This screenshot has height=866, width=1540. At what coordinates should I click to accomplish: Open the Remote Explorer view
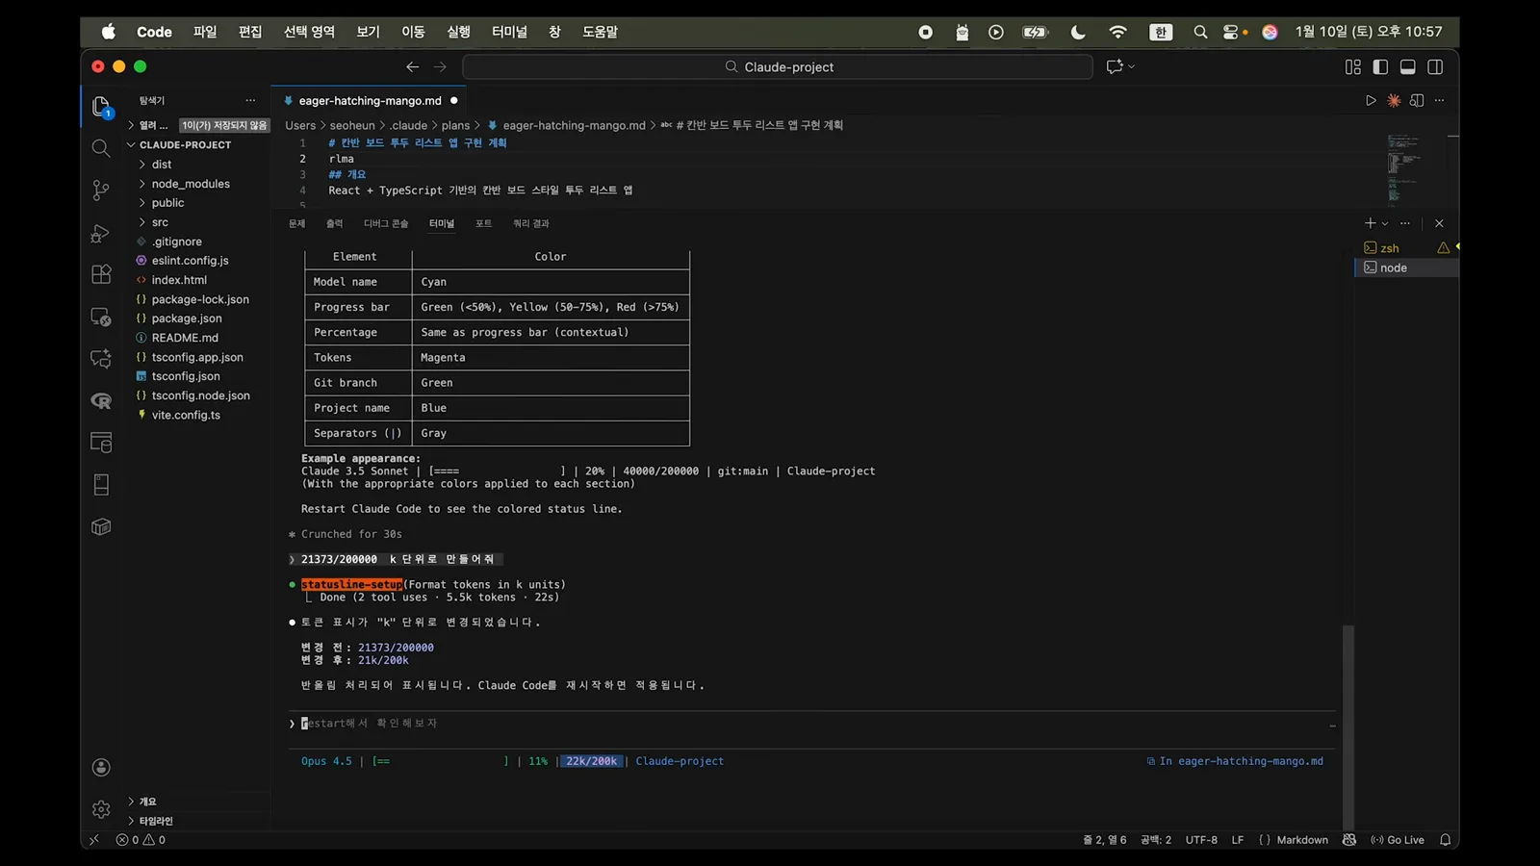[x=101, y=317]
